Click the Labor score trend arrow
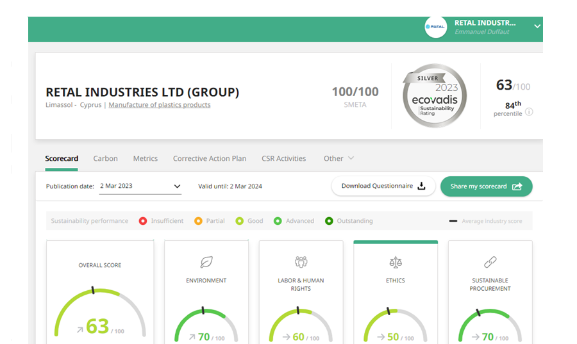Screen dimensions: 577x344 (287, 337)
